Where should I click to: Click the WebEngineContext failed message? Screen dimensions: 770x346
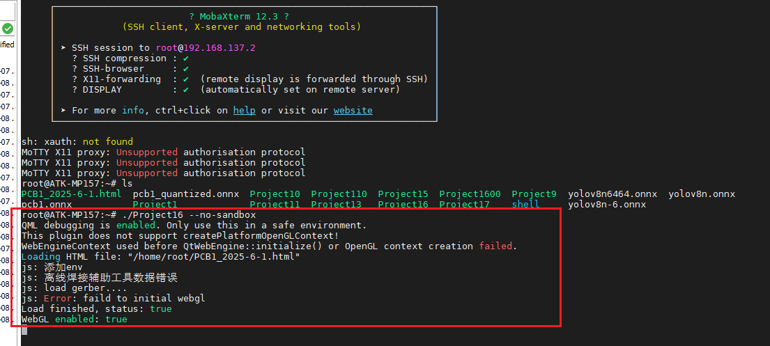point(270,246)
